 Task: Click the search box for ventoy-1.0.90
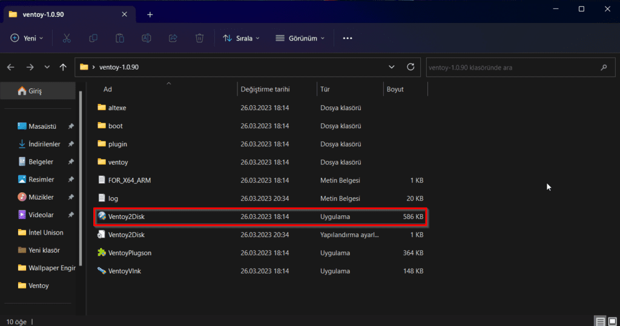[512, 67]
